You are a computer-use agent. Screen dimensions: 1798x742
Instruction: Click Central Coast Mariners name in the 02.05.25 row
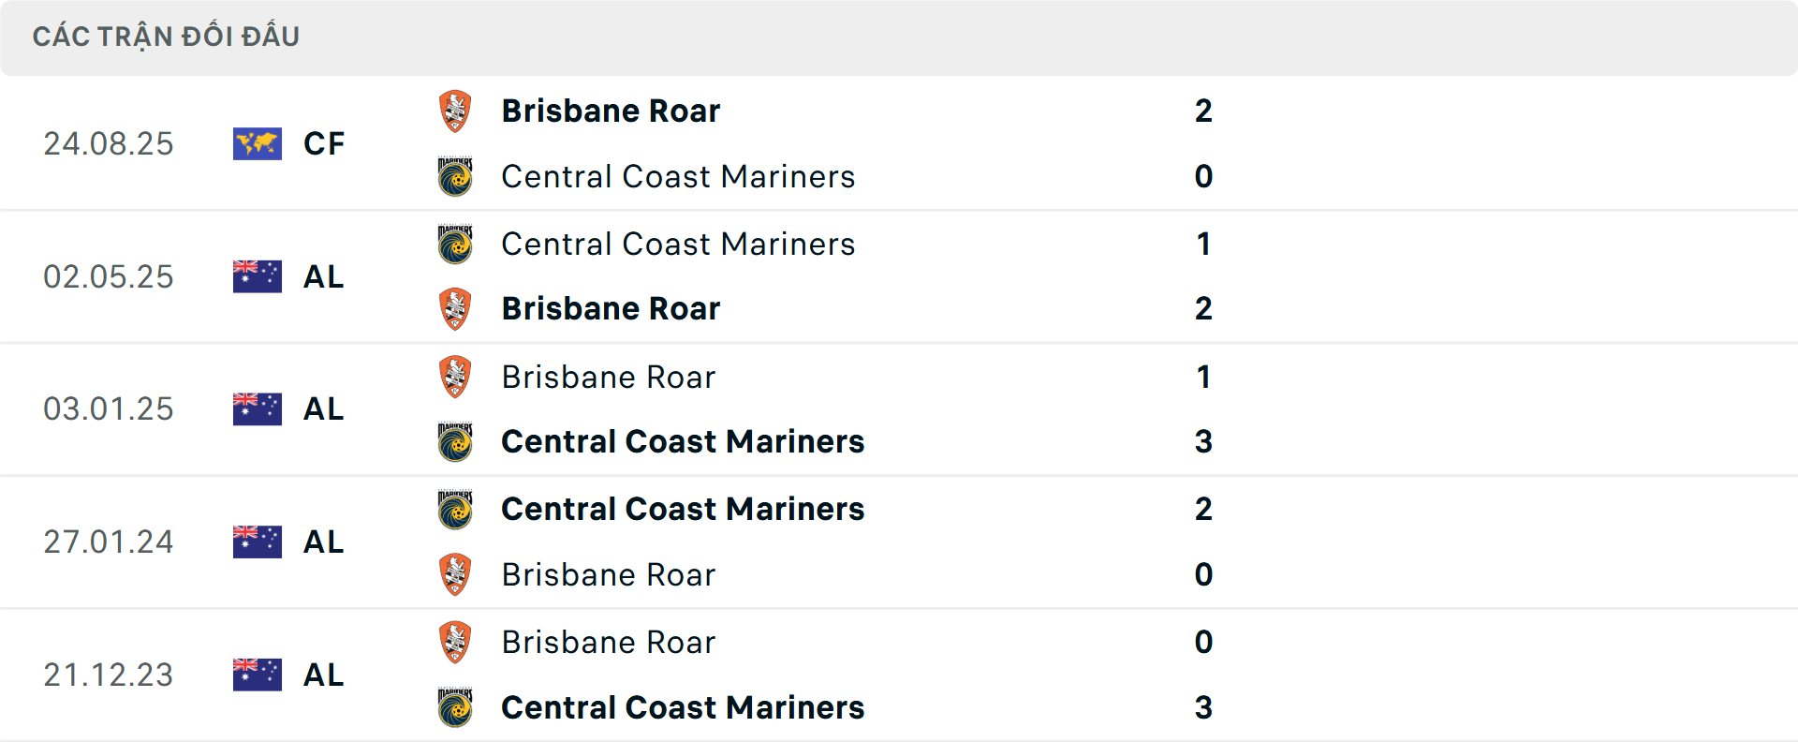pos(678,243)
